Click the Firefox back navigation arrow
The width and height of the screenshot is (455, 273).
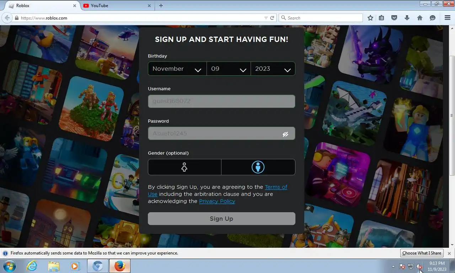[x=7, y=18]
